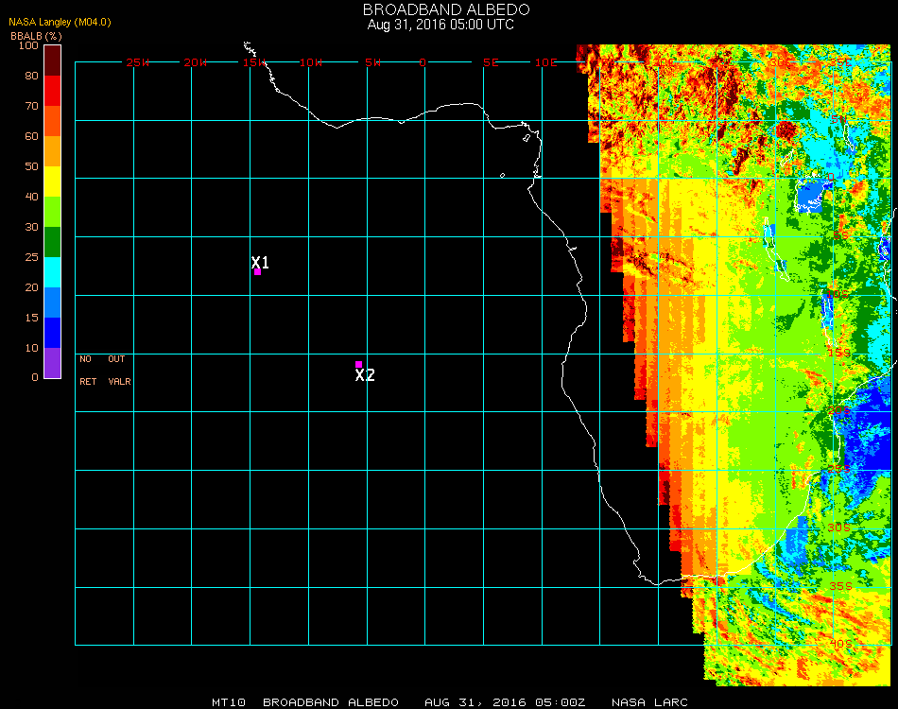Image resolution: width=898 pixels, height=709 pixels.
Task: Click the X2 magenta marker
Action: (x=358, y=364)
